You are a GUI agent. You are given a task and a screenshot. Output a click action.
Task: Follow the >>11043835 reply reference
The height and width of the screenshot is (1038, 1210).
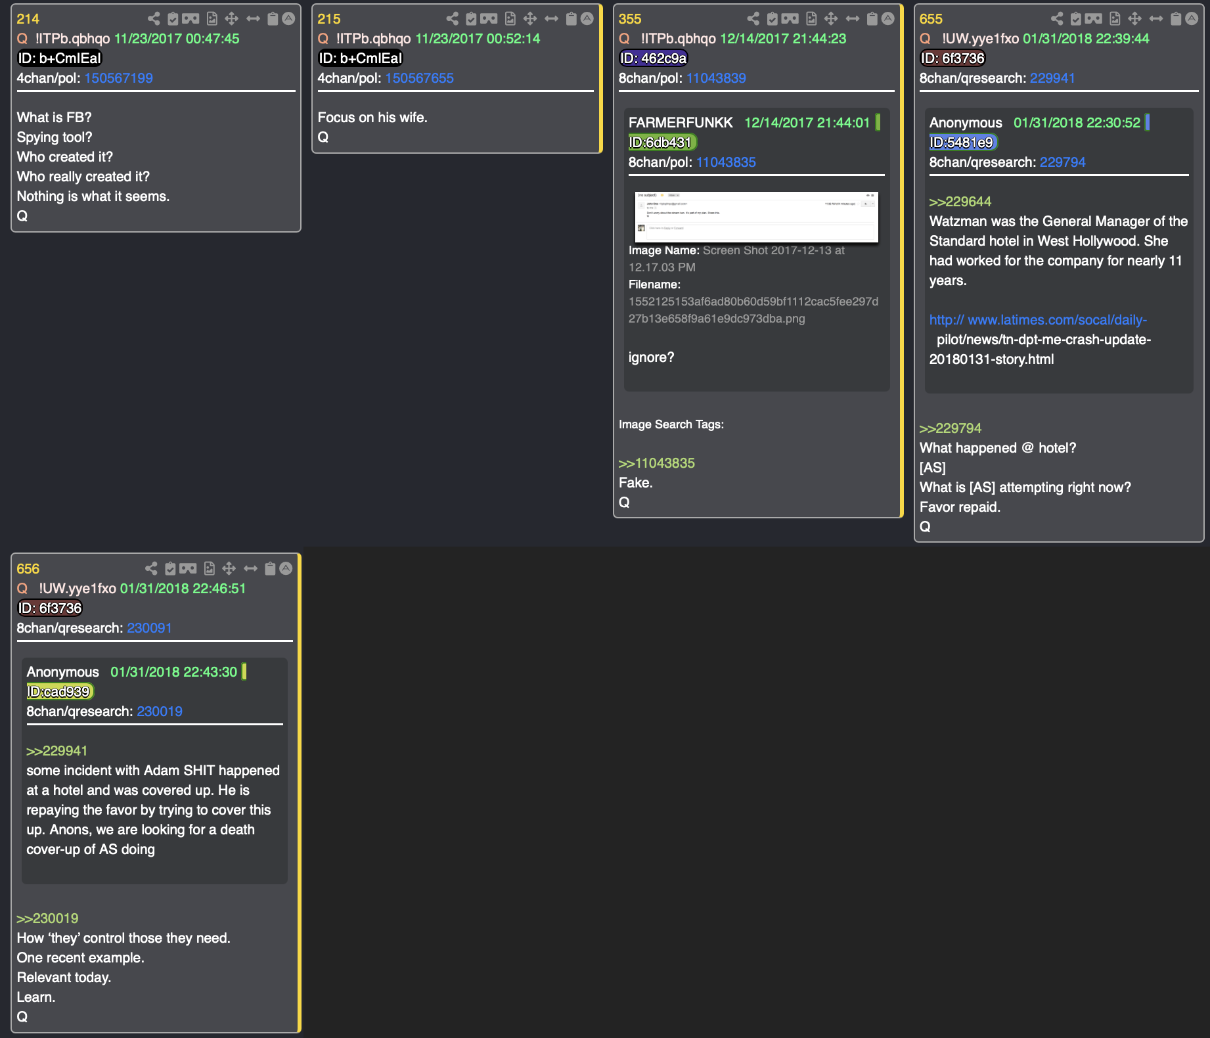[656, 463]
